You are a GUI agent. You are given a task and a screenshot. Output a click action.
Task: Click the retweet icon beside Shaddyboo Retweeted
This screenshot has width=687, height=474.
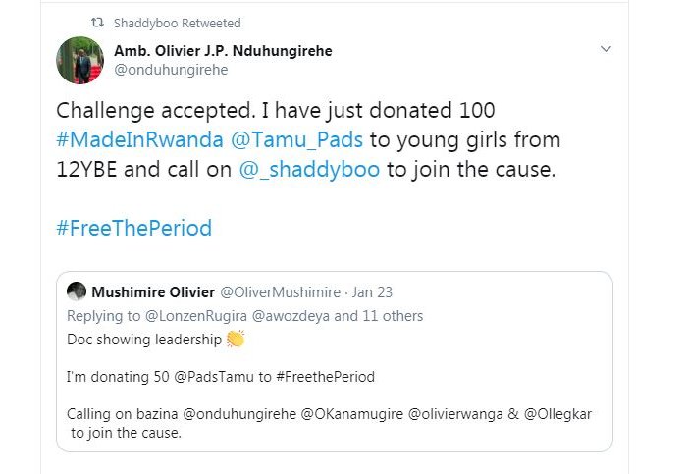[x=96, y=23]
